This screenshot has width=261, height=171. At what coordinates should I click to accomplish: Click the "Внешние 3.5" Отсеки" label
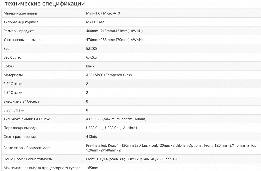click(x=21, y=101)
